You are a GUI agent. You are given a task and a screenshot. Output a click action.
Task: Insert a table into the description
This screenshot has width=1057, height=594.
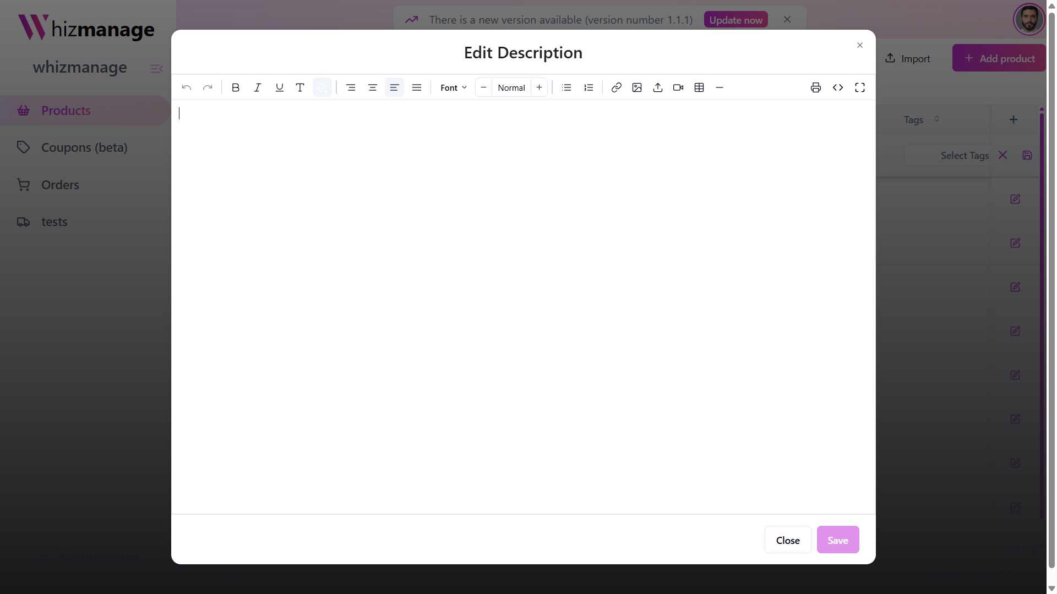pos(699,87)
